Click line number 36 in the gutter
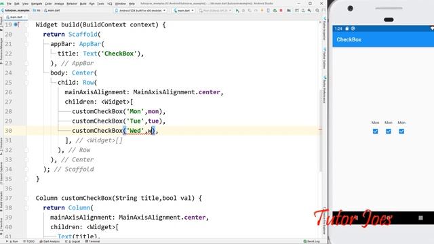The height and width of the screenshot is (244, 434). click(x=8, y=188)
